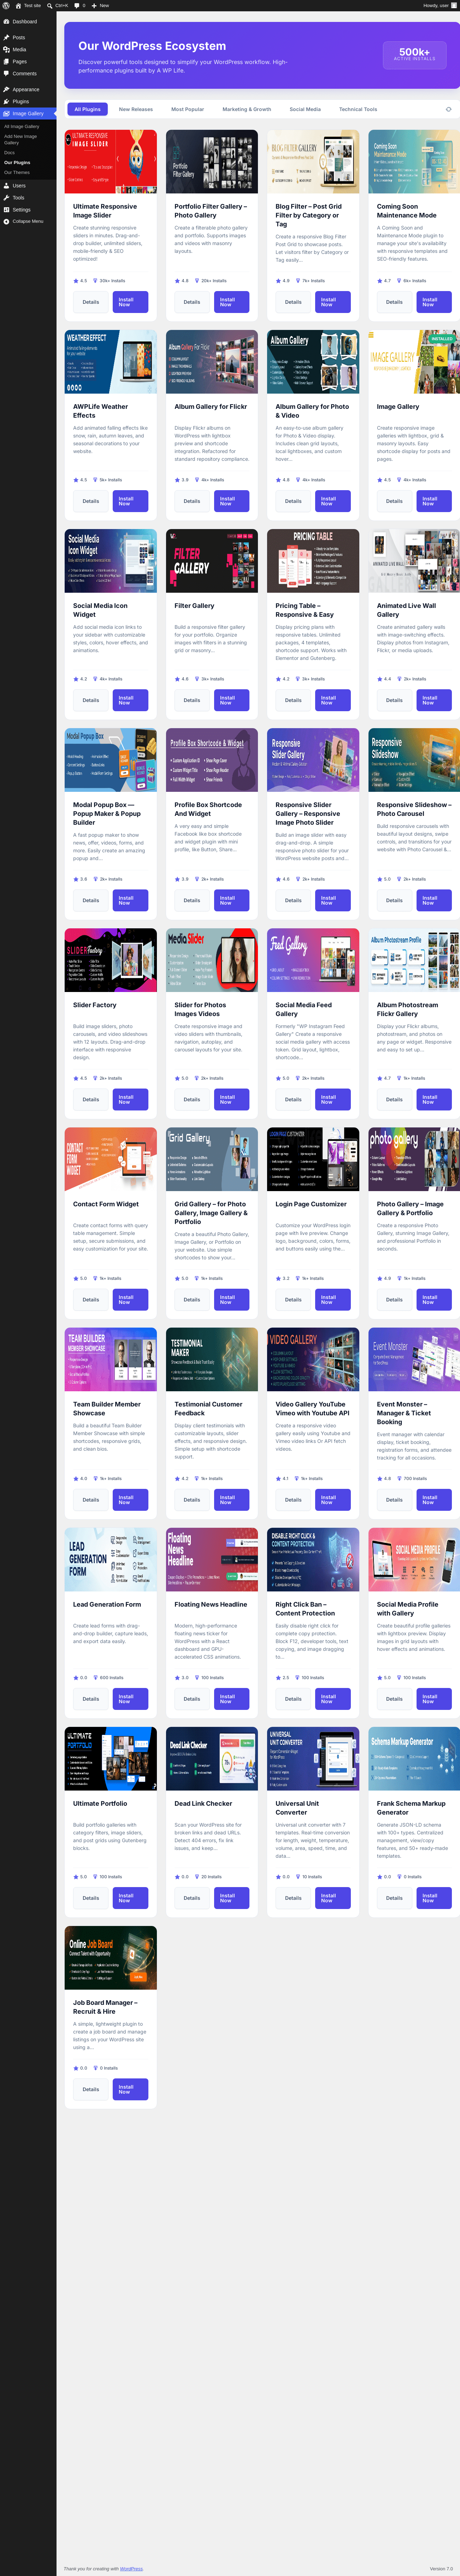Open the Technical Tools tab
The image size is (460, 2576).
coord(358,109)
